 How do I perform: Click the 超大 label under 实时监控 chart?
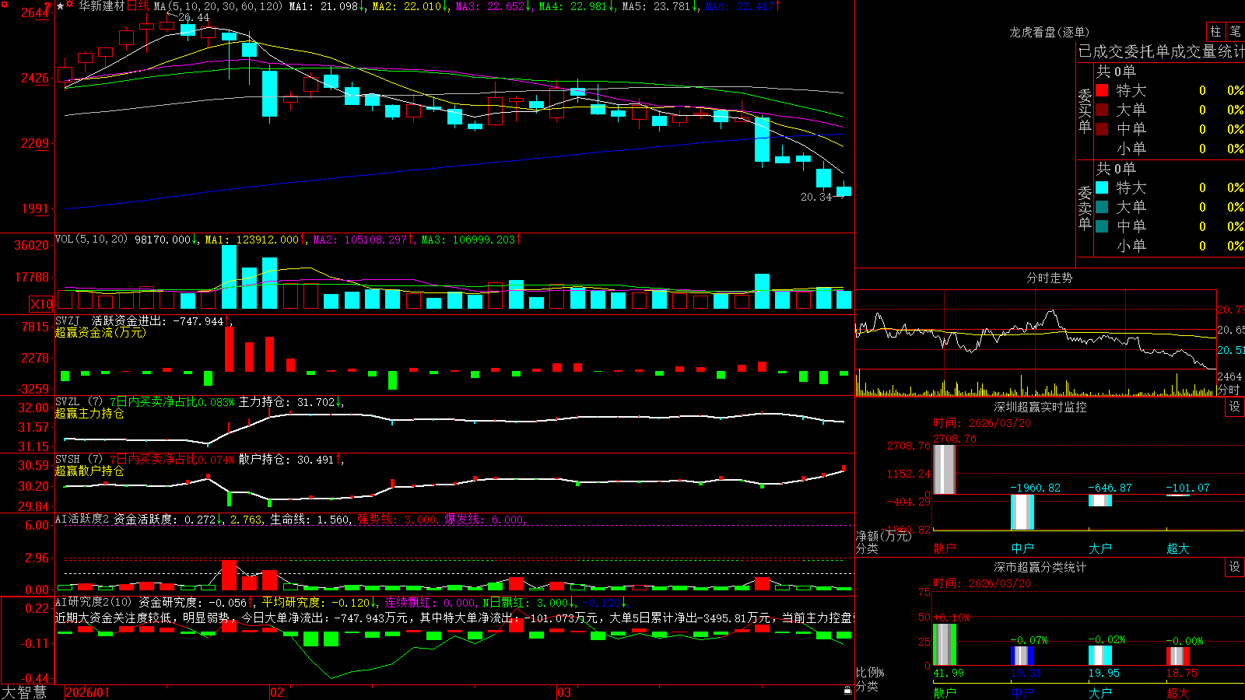point(1178,548)
